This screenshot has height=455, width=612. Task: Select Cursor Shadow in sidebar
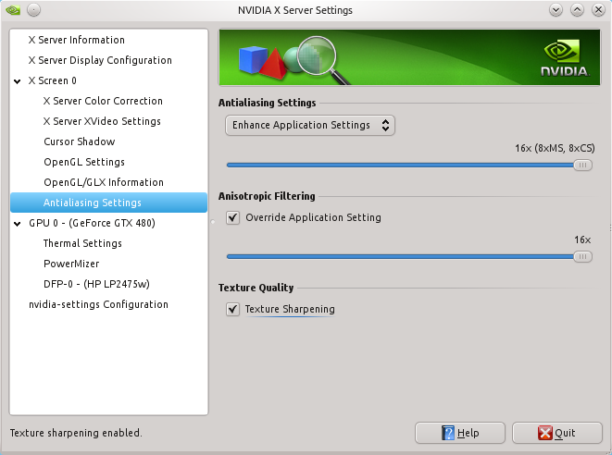(x=80, y=141)
